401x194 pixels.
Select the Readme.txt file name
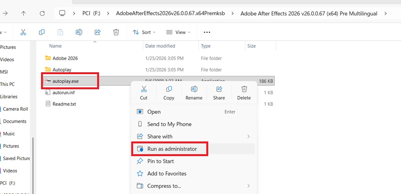[64, 104]
